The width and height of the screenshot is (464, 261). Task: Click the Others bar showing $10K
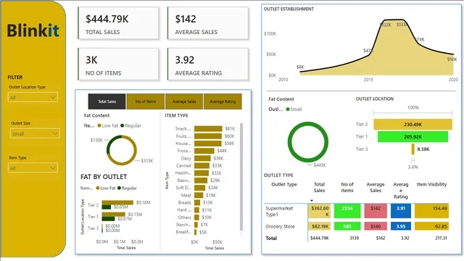click(x=196, y=217)
